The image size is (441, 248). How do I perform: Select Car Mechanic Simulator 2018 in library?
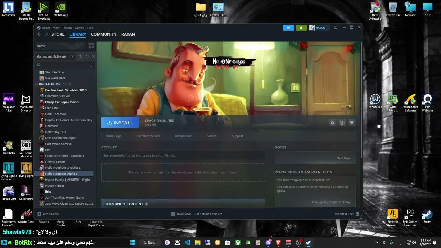(65, 90)
